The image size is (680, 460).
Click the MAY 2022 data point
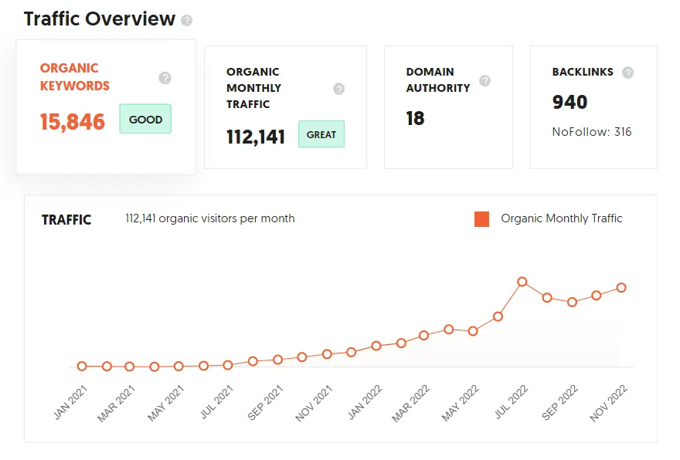(x=473, y=331)
